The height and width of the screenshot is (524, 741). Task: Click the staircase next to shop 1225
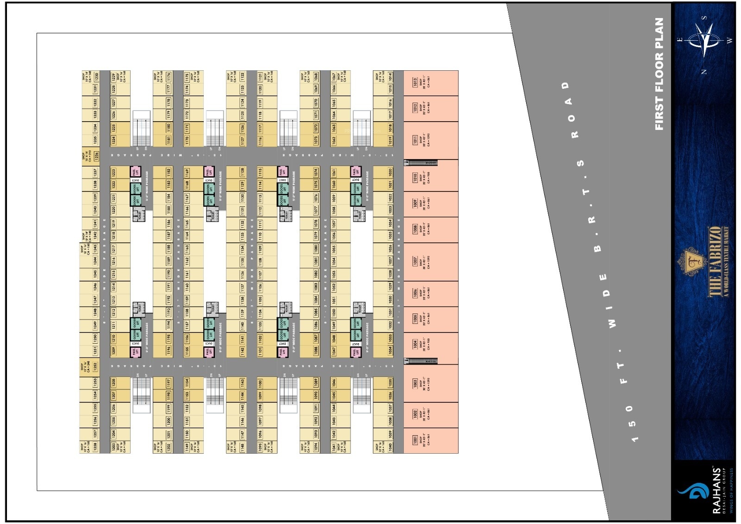tap(141, 128)
